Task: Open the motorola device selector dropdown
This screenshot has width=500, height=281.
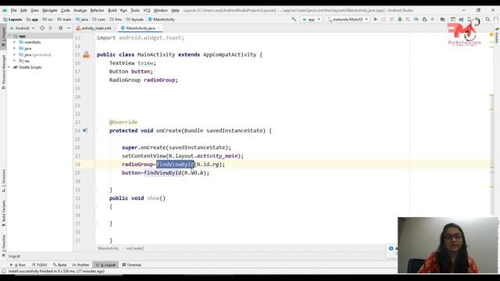Action: [x=348, y=20]
